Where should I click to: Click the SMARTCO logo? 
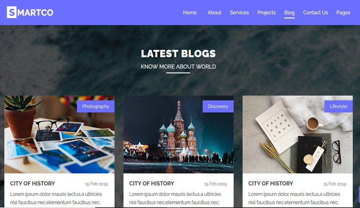click(30, 12)
